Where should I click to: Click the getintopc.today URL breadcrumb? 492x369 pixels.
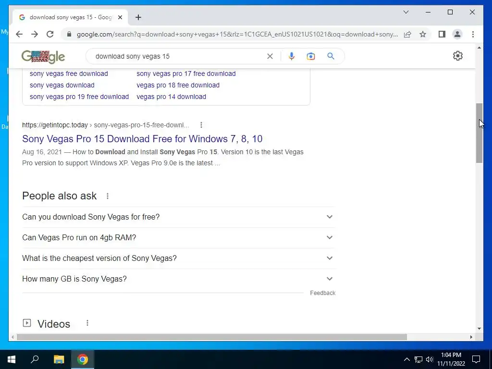tap(105, 125)
